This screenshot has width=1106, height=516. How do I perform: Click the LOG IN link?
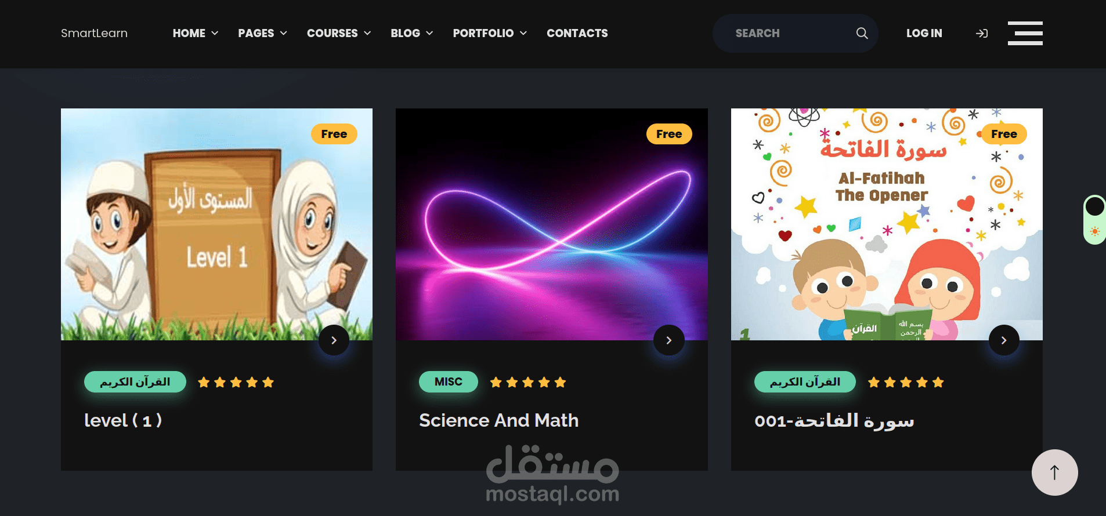click(924, 33)
